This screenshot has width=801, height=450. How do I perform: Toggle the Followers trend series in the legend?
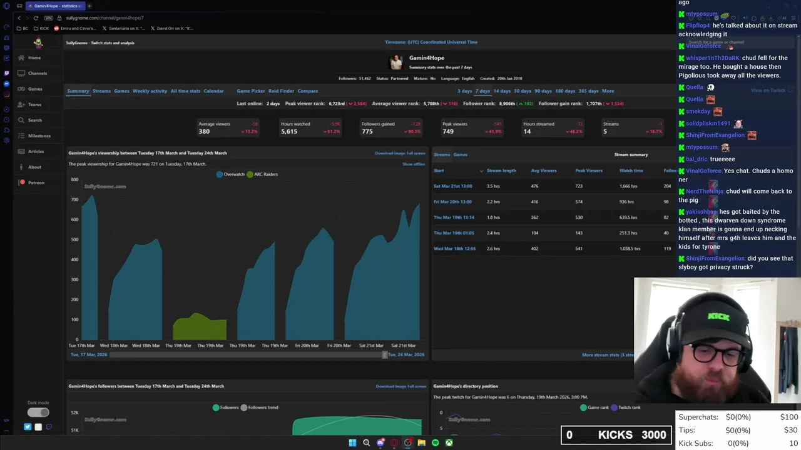tap(260, 407)
